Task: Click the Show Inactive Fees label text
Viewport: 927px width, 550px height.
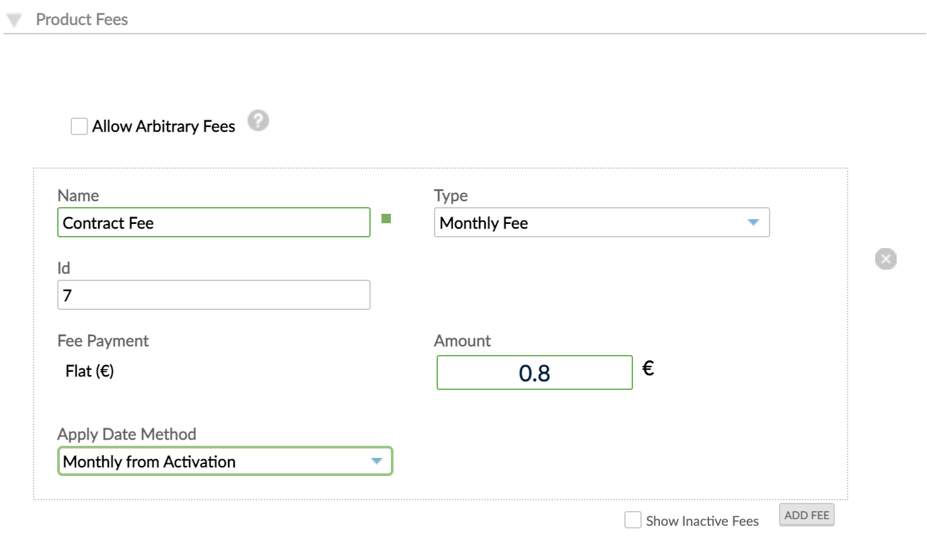Action: click(702, 520)
